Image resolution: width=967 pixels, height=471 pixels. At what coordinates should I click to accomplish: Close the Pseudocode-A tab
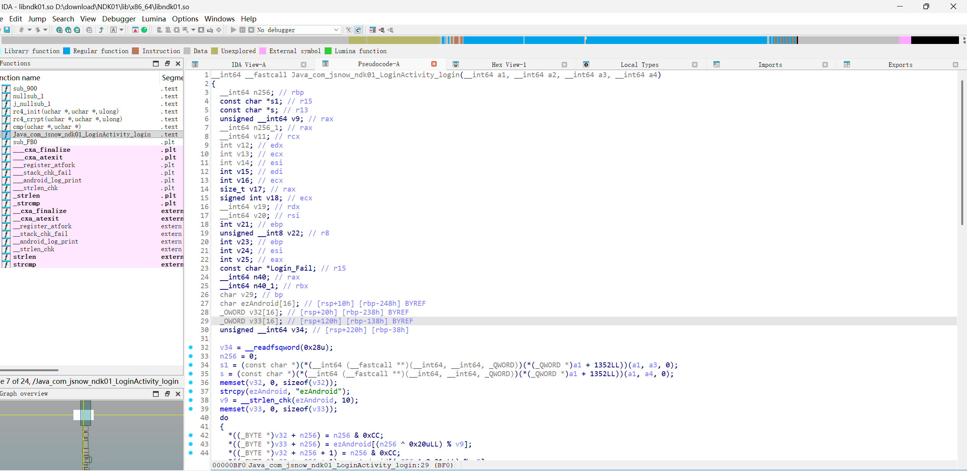point(434,64)
